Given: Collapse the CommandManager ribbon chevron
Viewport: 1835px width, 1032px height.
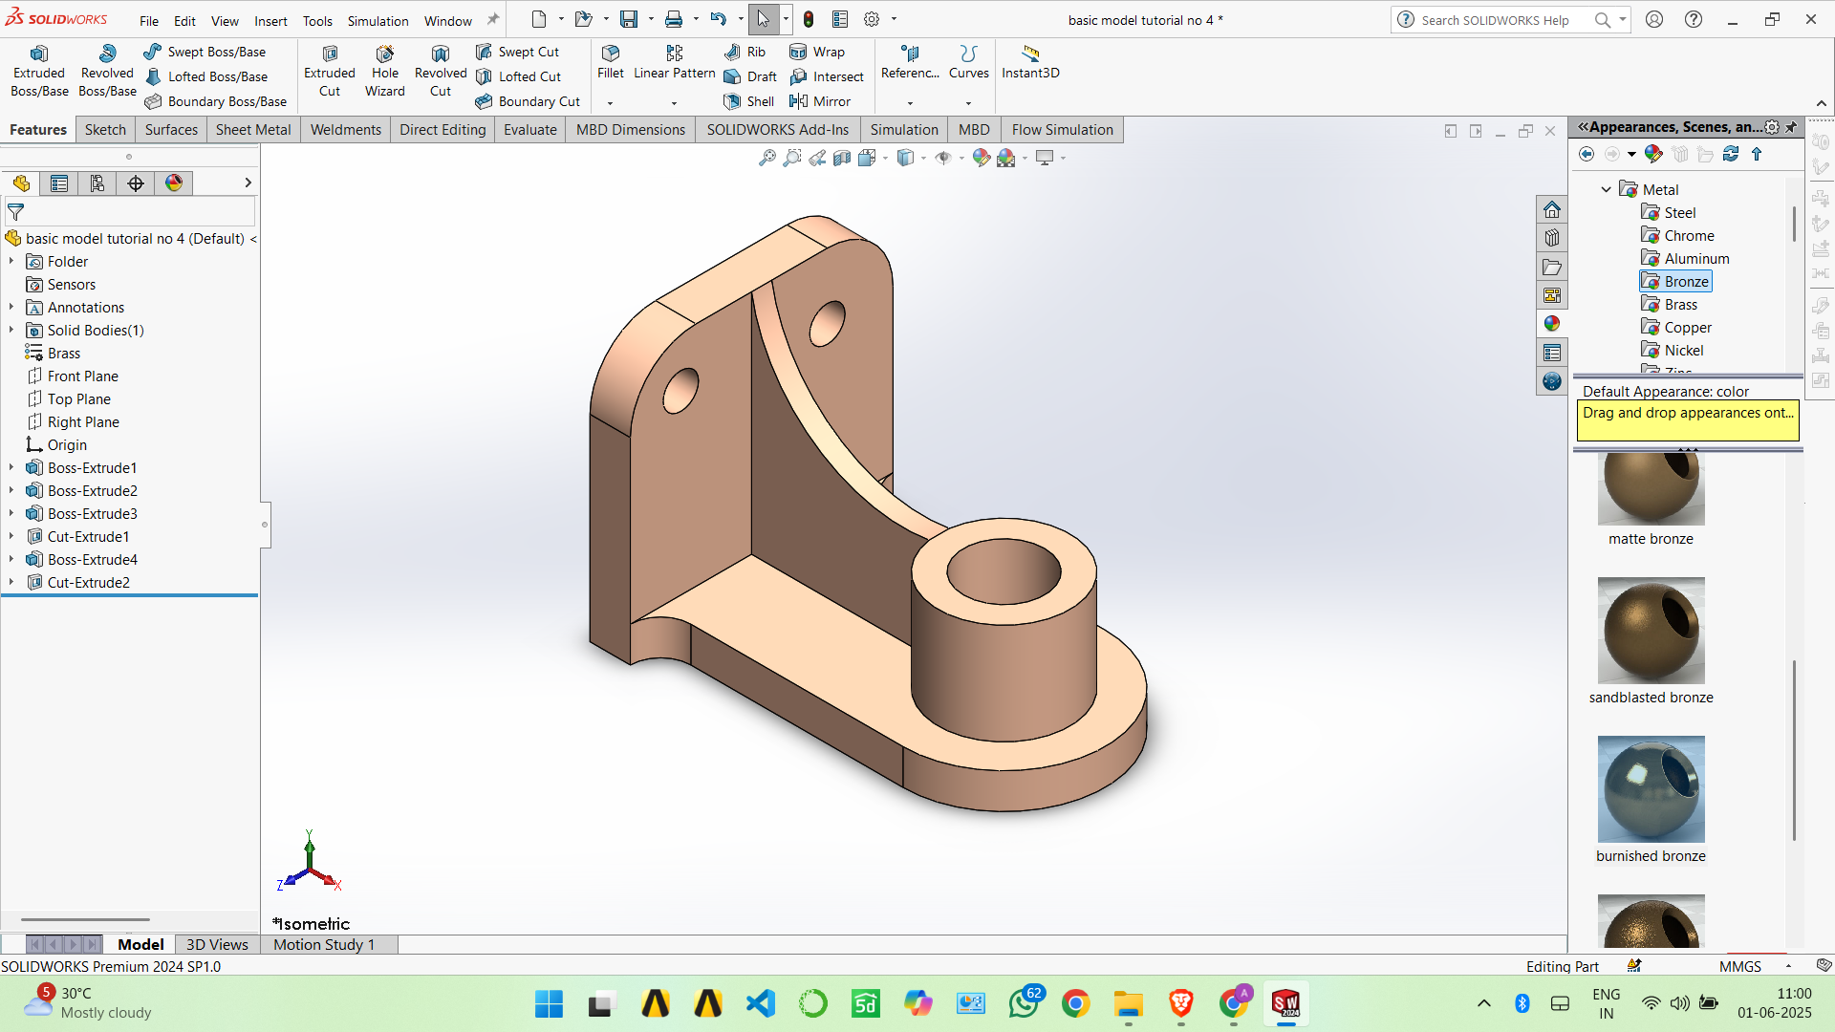Looking at the screenshot, I should [x=1822, y=103].
